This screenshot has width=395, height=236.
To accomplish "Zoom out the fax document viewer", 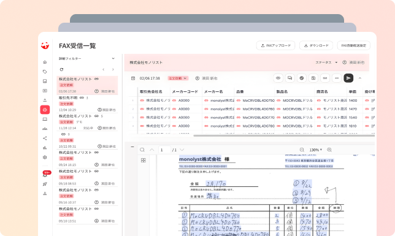I will click(x=302, y=150).
